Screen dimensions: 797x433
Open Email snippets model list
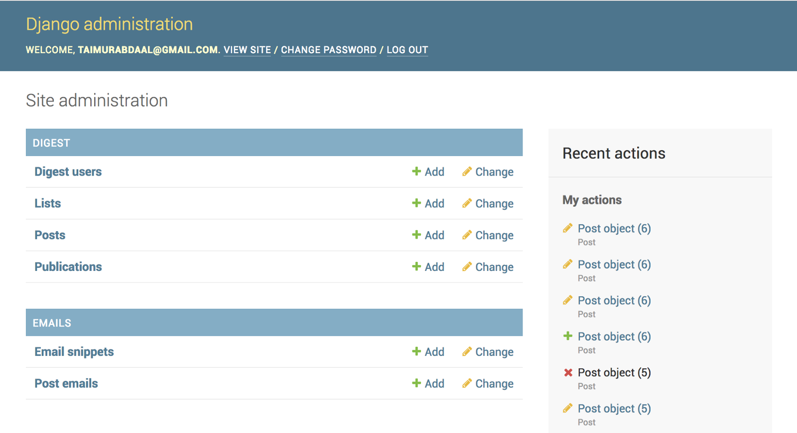coord(74,351)
